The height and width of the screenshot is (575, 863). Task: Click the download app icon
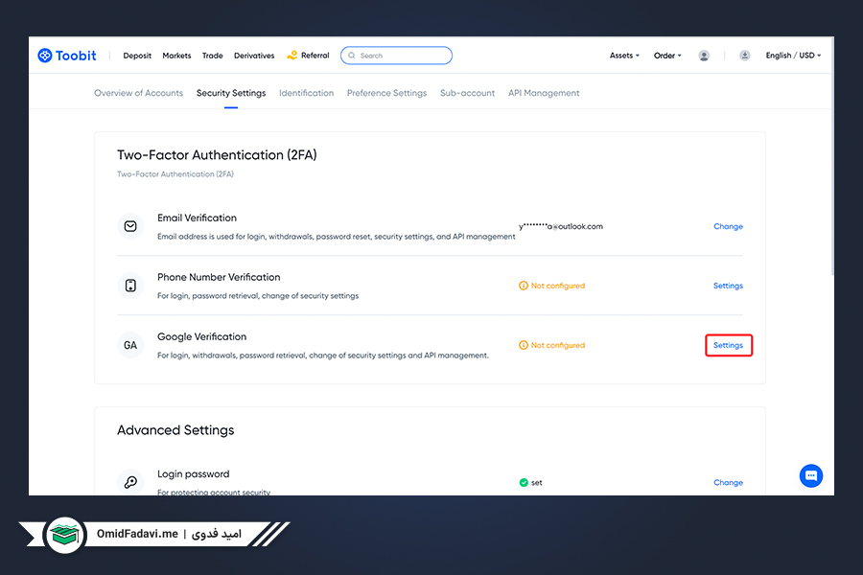coord(744,56)
